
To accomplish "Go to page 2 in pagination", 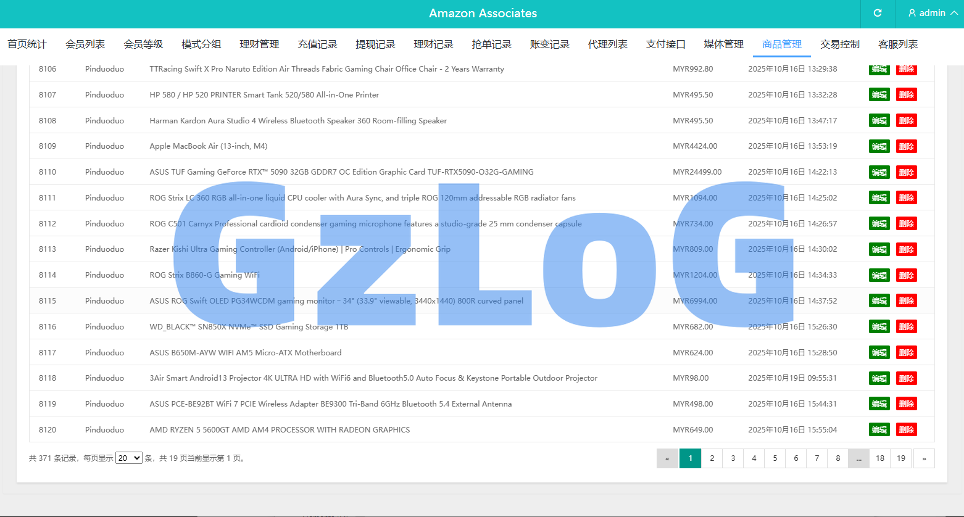I will [x=712, y=458].
